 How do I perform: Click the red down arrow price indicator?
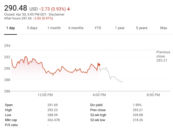[x=69, y=9]
